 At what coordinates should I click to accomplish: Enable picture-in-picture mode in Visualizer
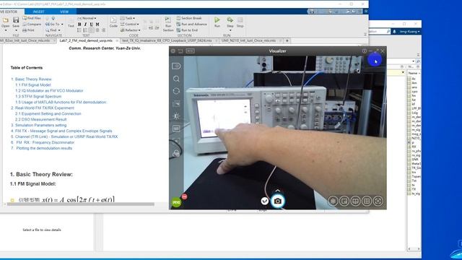344,201
